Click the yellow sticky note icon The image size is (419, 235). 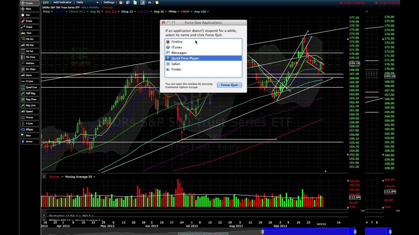(157, 3)
